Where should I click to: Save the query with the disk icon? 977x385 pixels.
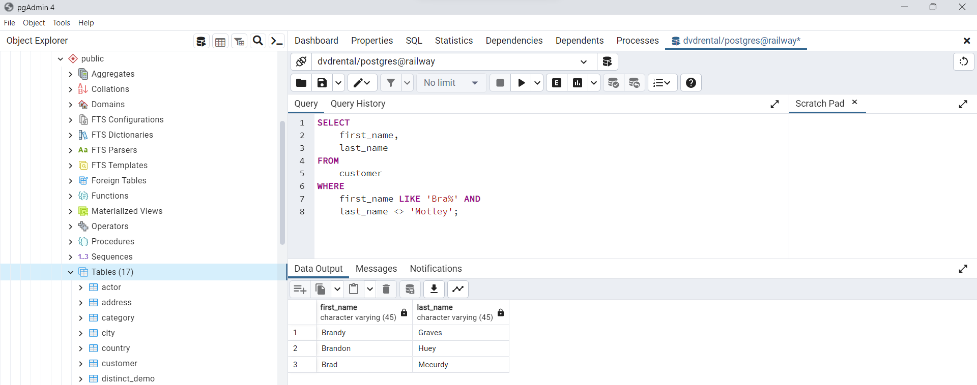[322, 83]
